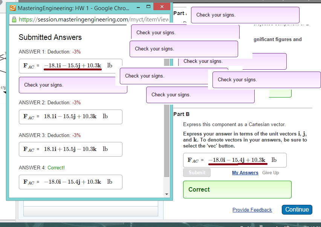Click the Provide Feedback link

252,210
